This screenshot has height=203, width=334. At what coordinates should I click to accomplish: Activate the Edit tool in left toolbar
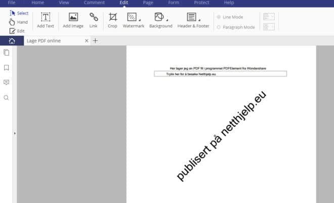tap(17, 31)
